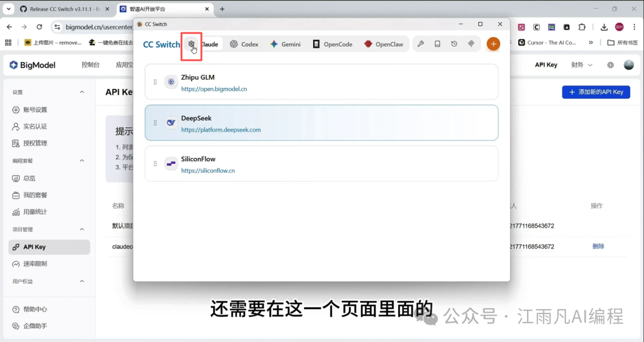Open CC Switch settings via the gear icon

pyautogui.click(x=191, y=44)
